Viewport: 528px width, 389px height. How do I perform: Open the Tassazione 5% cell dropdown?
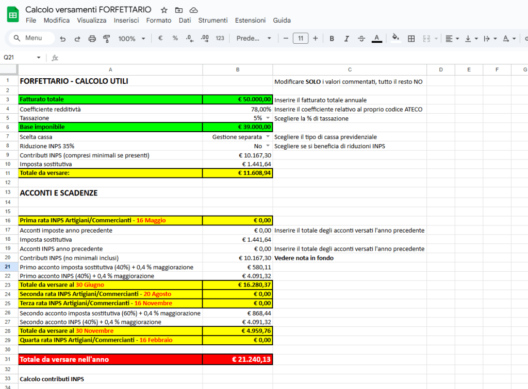(268, 118)
